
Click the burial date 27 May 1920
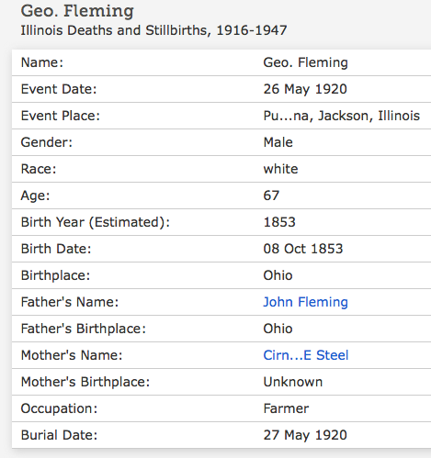305,435
